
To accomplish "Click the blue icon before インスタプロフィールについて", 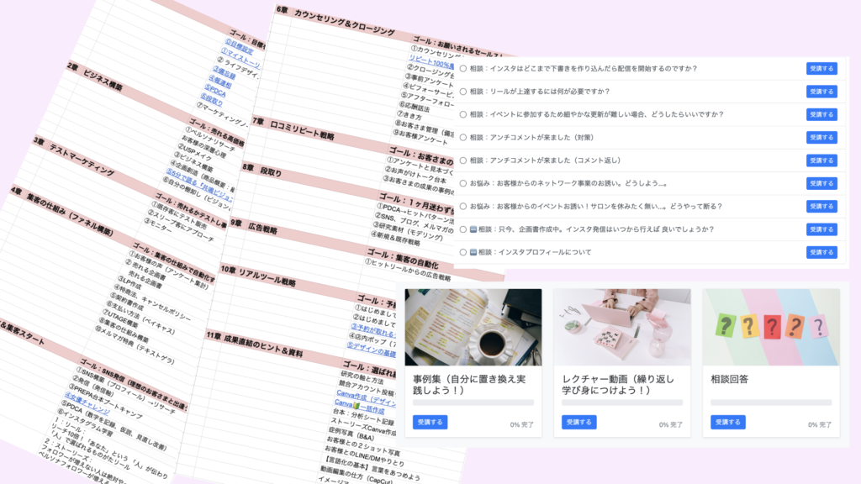I will click(473, 252).
